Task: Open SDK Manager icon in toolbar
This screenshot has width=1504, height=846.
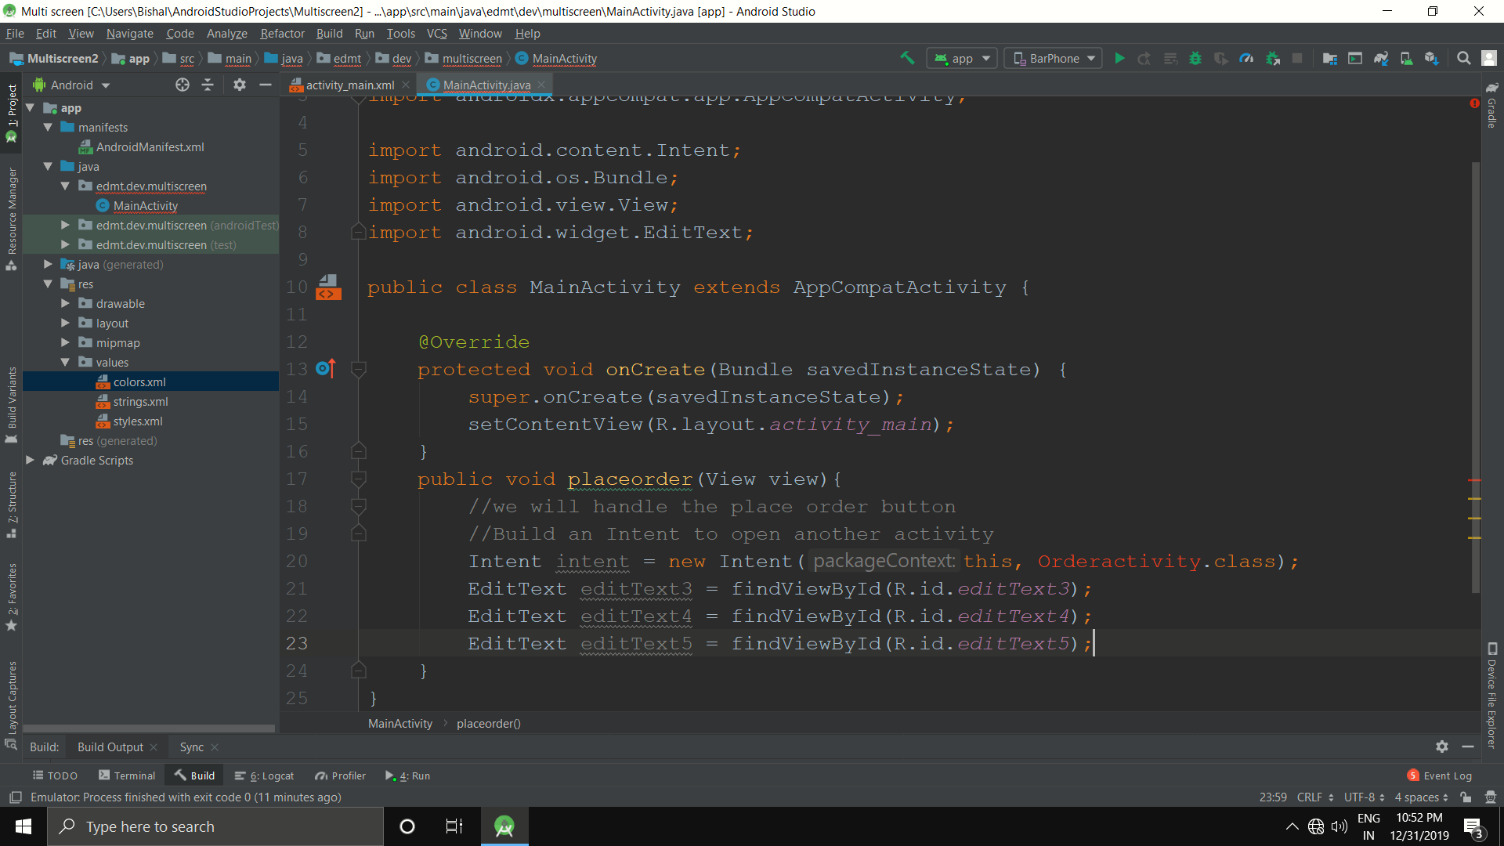Action: coord(1432,58)
